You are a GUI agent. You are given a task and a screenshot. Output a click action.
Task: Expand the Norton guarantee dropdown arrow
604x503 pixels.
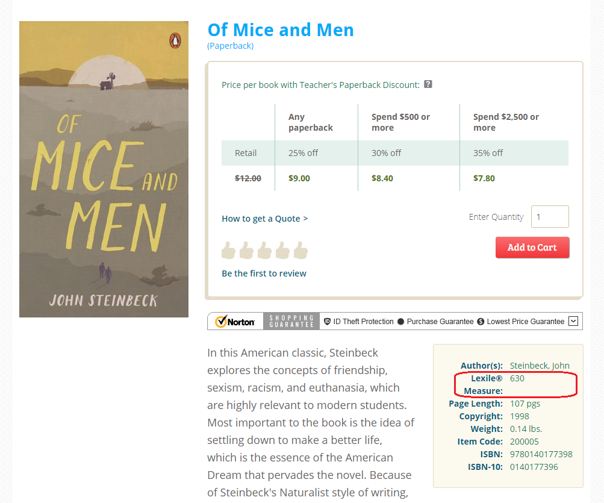(x=573, y=321)
